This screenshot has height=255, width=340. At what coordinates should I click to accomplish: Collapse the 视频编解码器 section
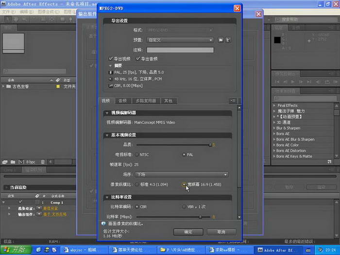[107, 113]
